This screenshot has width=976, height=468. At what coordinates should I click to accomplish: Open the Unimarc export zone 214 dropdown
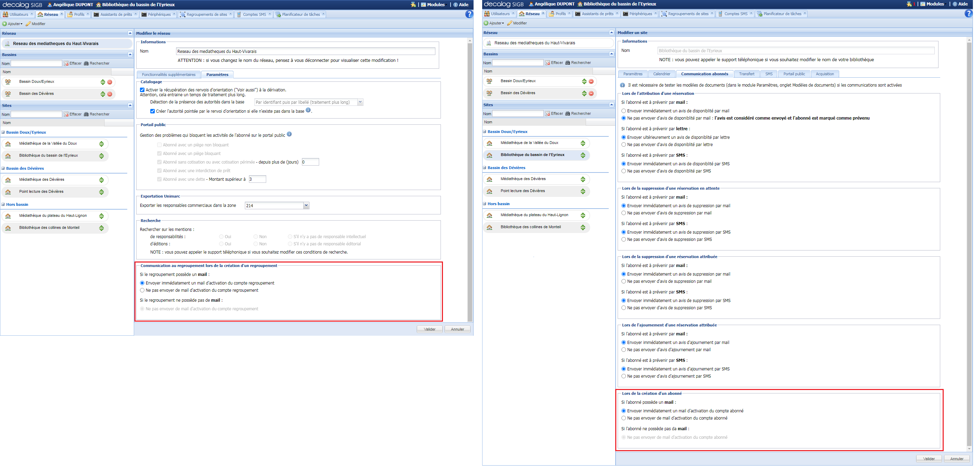pos(306,205)
